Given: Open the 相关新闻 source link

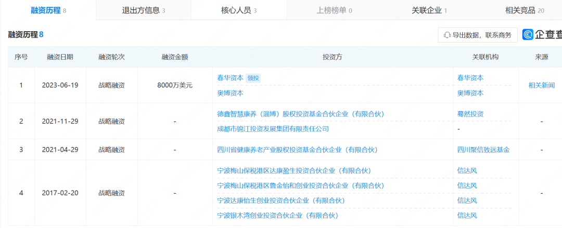Looking at the screenshot, I should [541, 85].
